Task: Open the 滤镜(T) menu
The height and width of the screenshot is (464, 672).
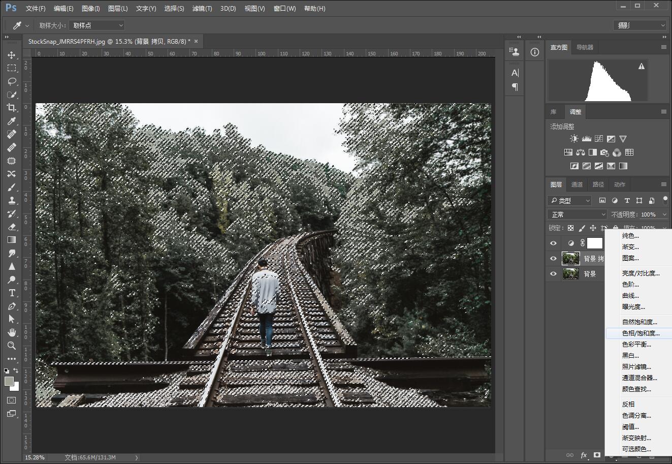Action: click(202, 9)
